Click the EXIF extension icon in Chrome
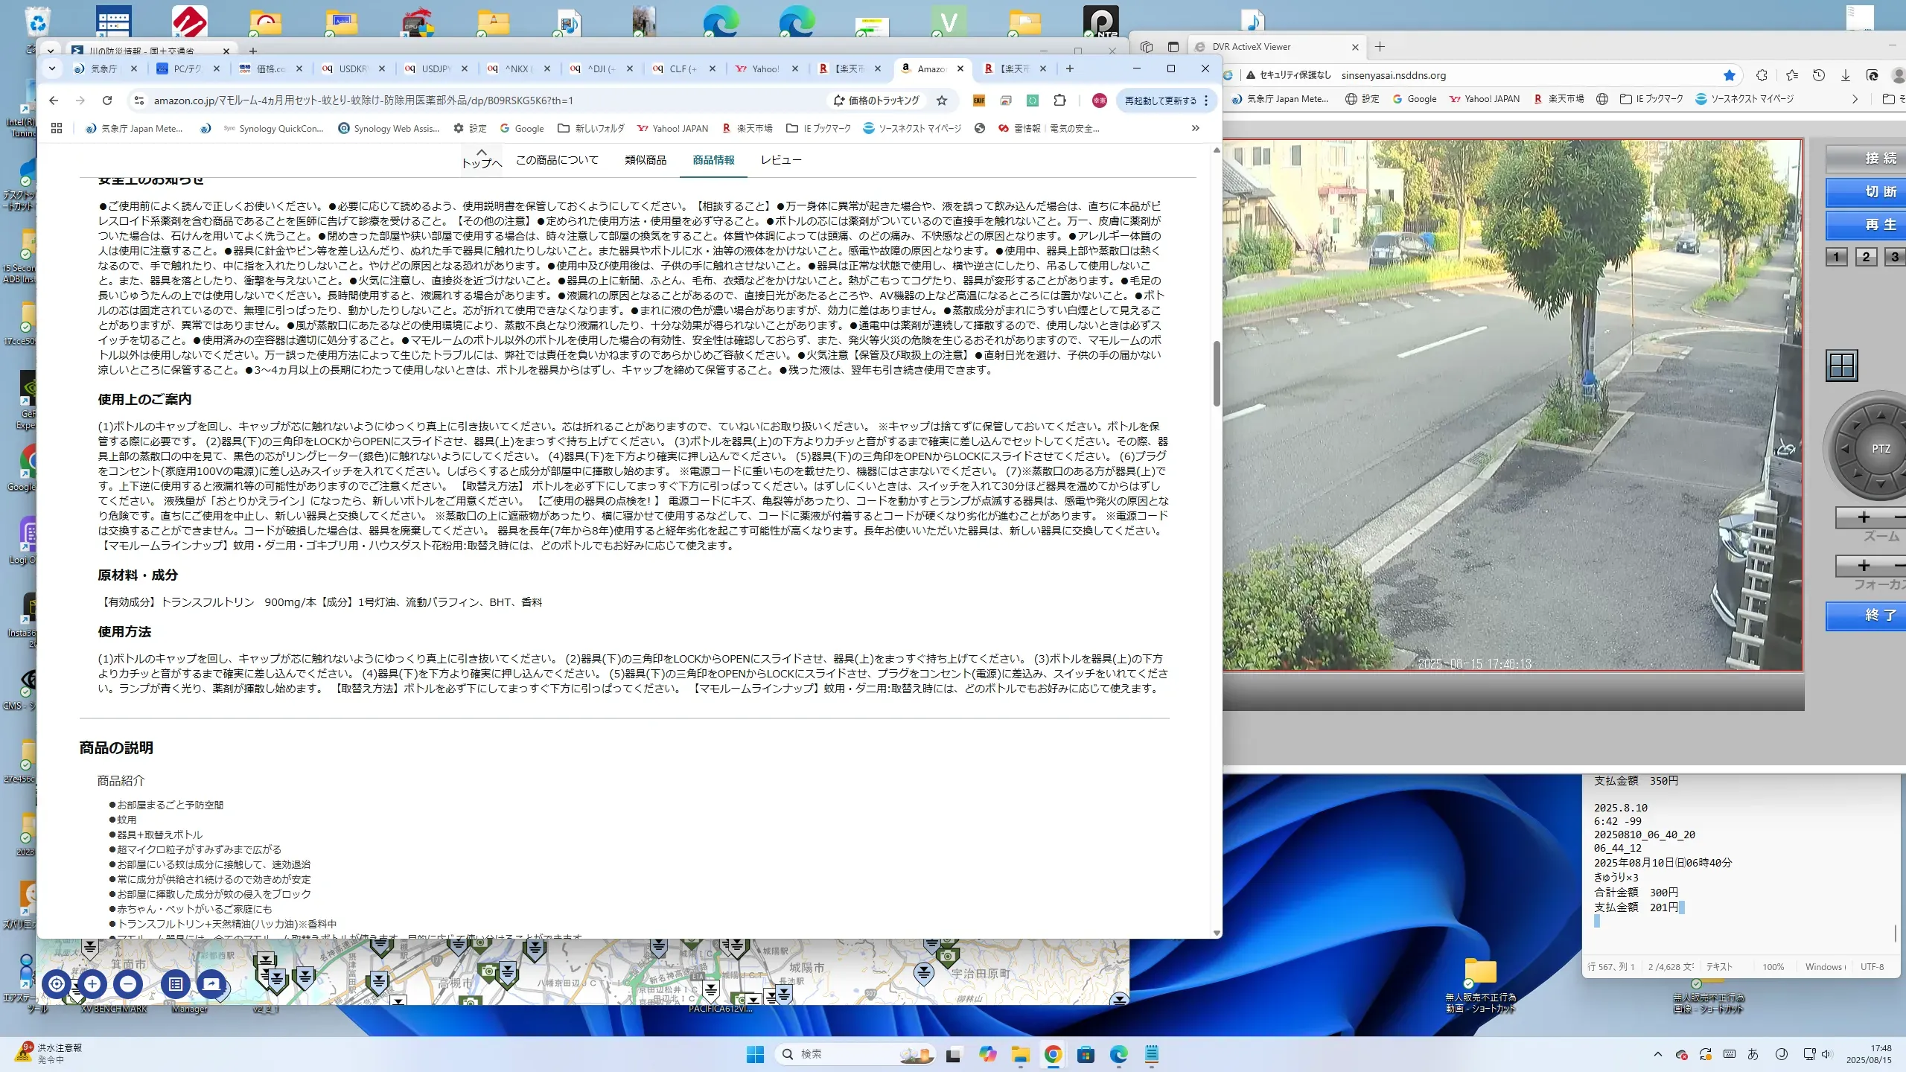Image resolution: width=1906 pixels, height=1072 pixels. tap(978, 100)
